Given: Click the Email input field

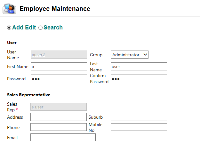Looking at the screenshot, I should [x=63, y=137].
